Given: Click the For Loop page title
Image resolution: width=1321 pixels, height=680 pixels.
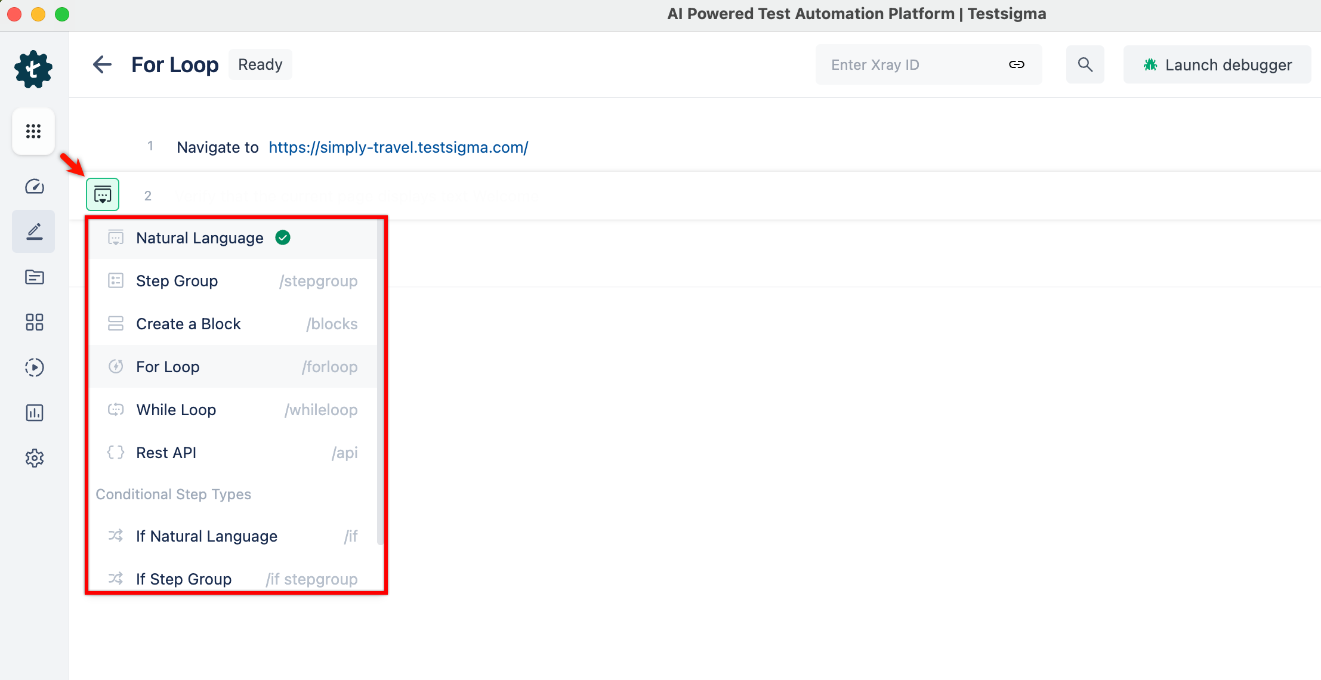Looking at the screenshot, I should pos(175,64).
